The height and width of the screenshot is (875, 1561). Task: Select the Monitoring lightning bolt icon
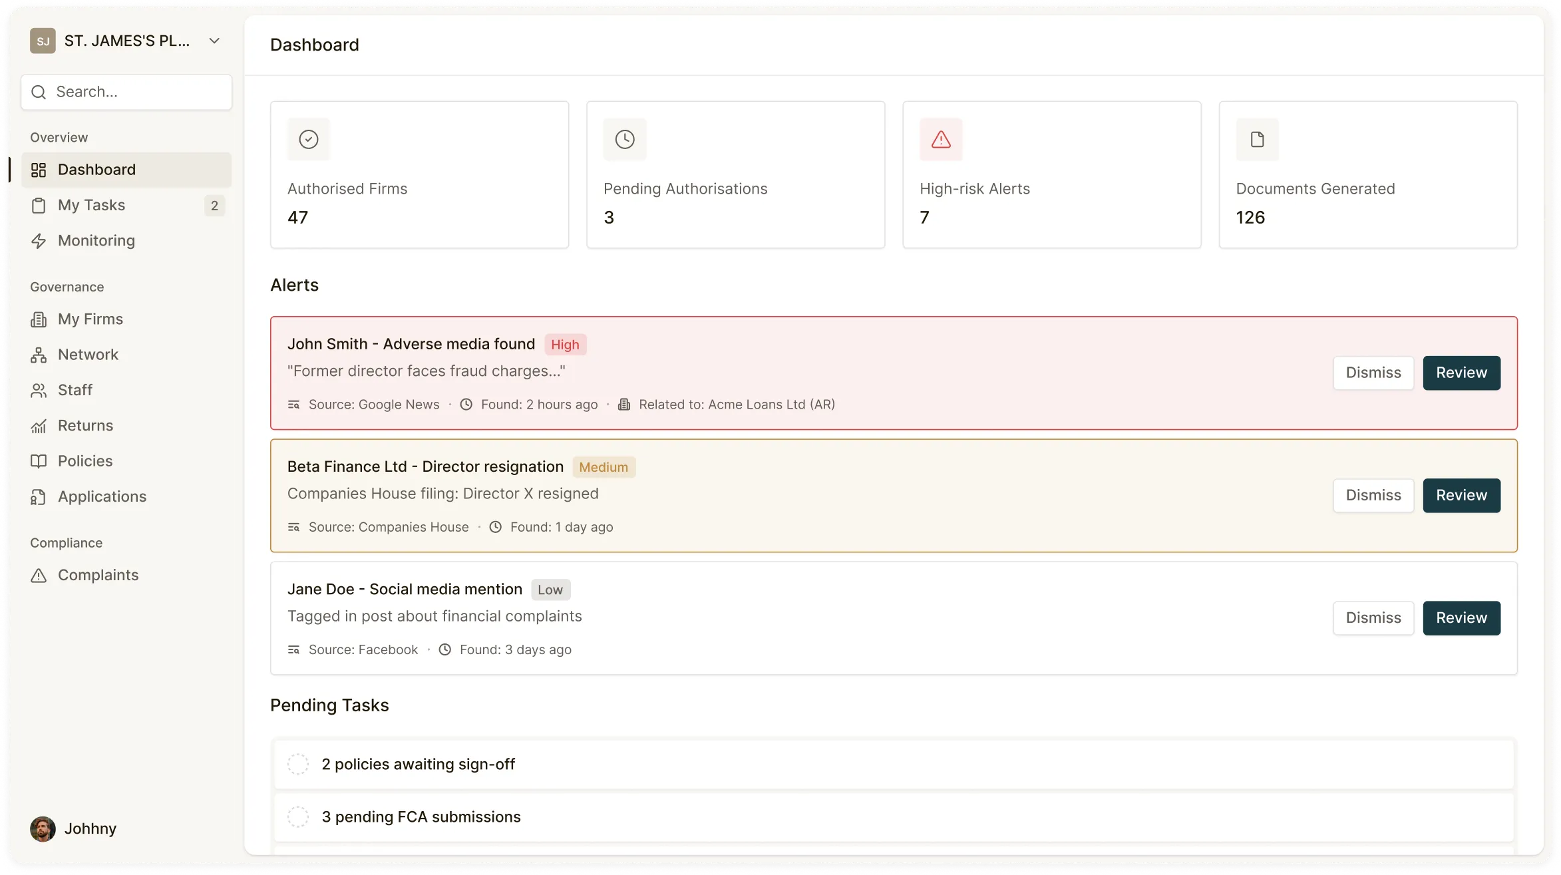pyautogui.click(x=39, y=240)
